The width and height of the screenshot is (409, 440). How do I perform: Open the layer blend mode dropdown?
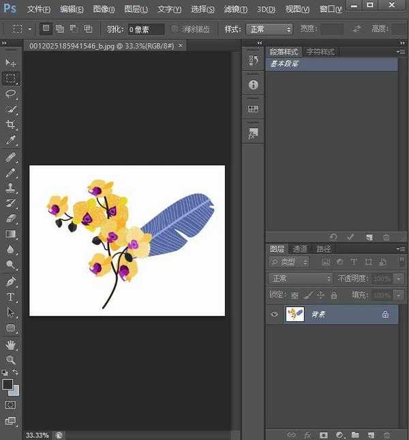click(x=301, y=278)
